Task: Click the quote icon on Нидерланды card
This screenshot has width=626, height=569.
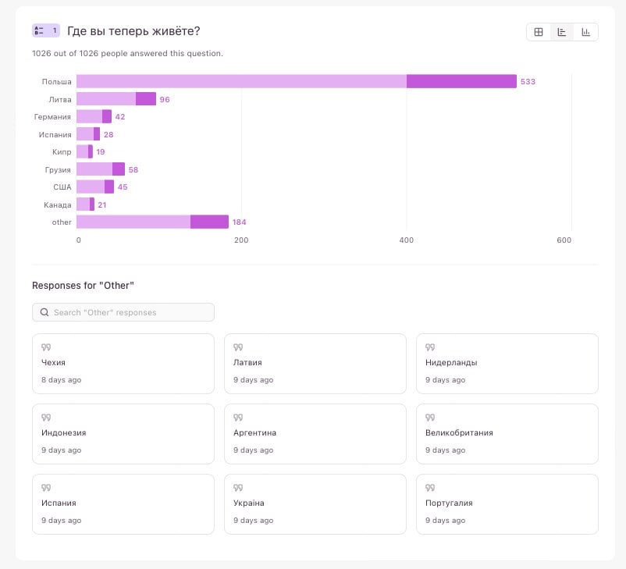Action: click(x=429, y=347)
